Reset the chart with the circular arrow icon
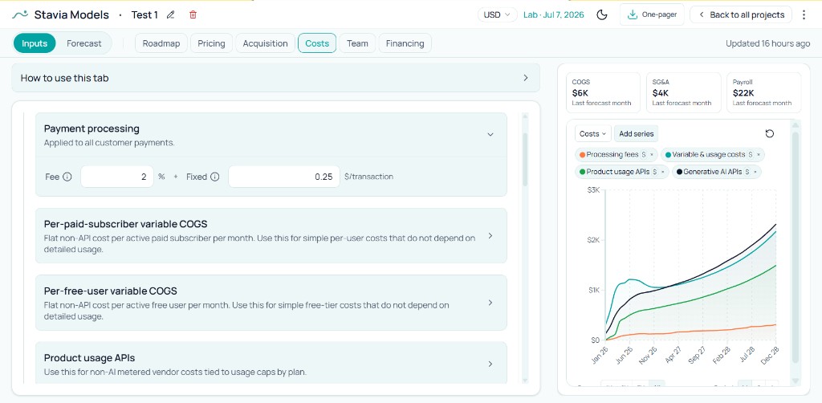822x403 pixels. pyautogui.click(x=770, y=133)
